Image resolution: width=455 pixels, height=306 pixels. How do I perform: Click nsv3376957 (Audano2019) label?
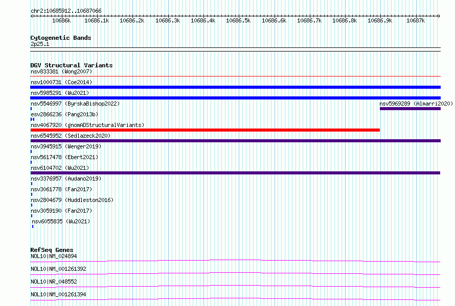pyautogui.click(x=66, y=178)
